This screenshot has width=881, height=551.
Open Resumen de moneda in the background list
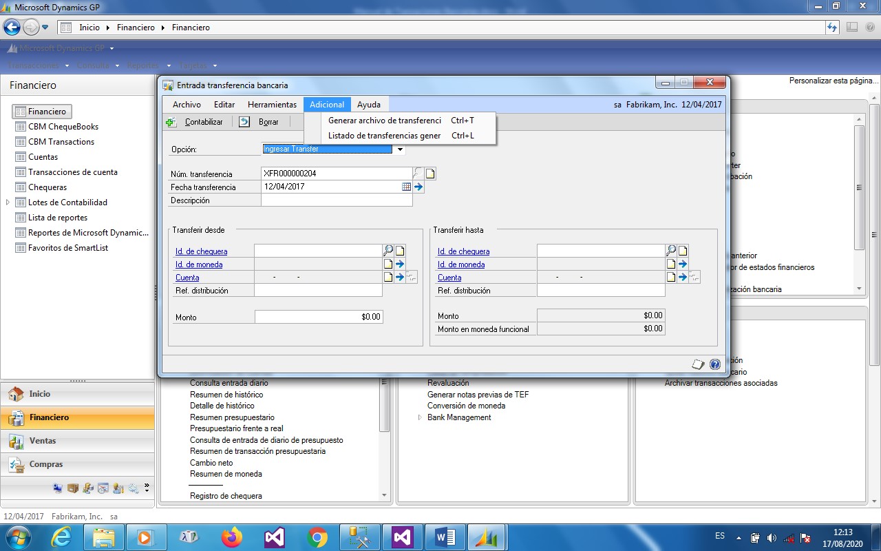pos(226,474)
